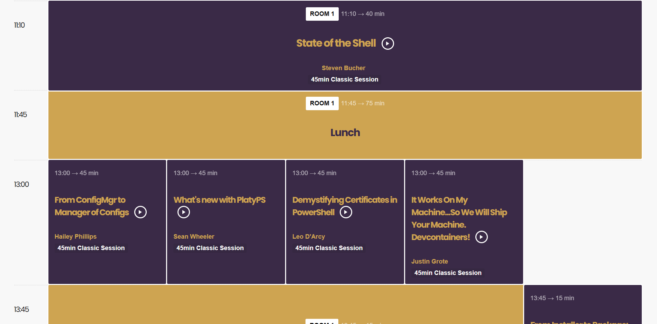Image resolution: width=657 pixels, height=324 pixels.
Task: Click the 13:00 time slot label in left column
Action: [x=21, y=184]
